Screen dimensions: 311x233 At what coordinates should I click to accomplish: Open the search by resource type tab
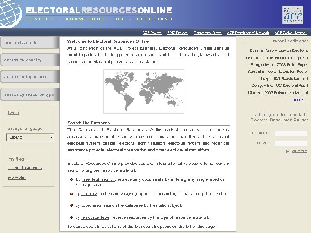tap(30, 94)
